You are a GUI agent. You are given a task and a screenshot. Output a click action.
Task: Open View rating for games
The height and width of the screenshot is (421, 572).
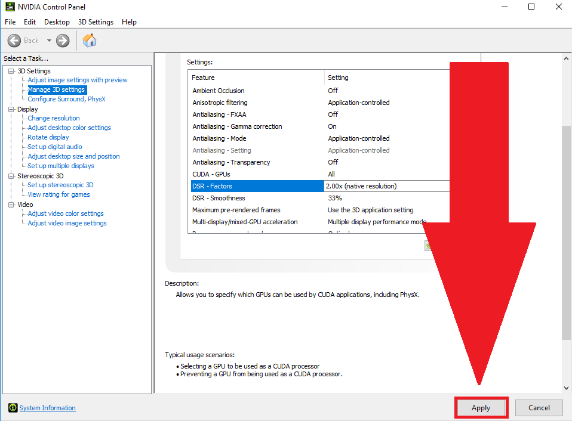pyautogui.click(x=59, y=194)
